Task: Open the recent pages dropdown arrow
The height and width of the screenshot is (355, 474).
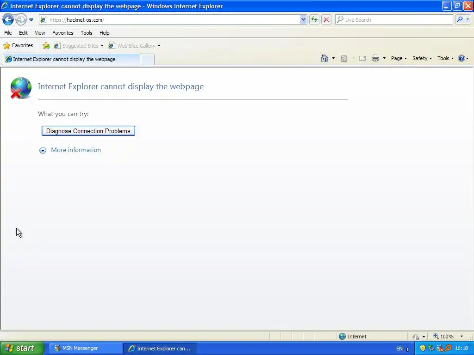Action: click(31, 20)
